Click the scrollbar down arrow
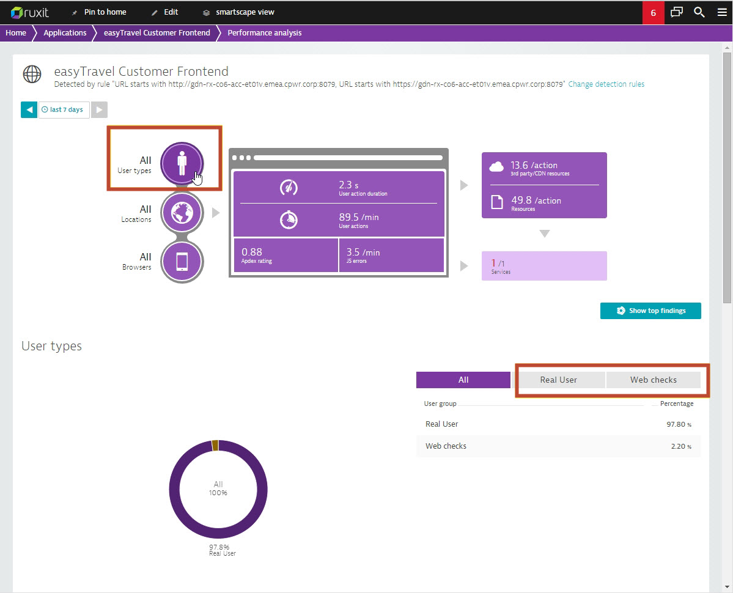 727,587
